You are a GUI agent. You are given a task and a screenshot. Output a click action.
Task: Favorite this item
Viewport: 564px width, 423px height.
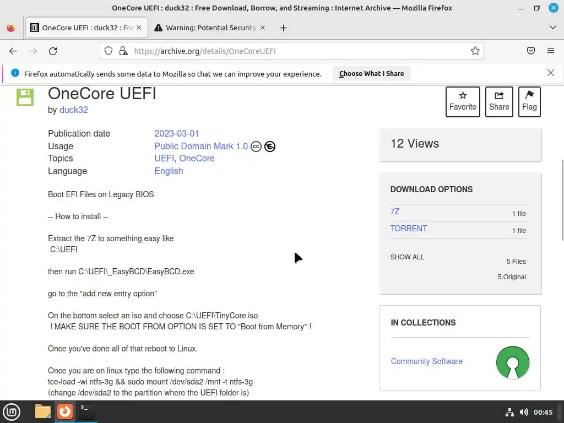point(463,102)
